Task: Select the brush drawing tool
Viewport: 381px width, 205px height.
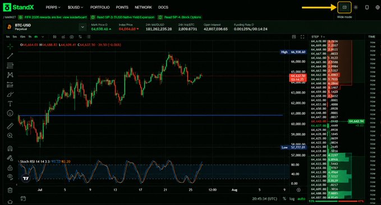Action: (x=10, y=94)
